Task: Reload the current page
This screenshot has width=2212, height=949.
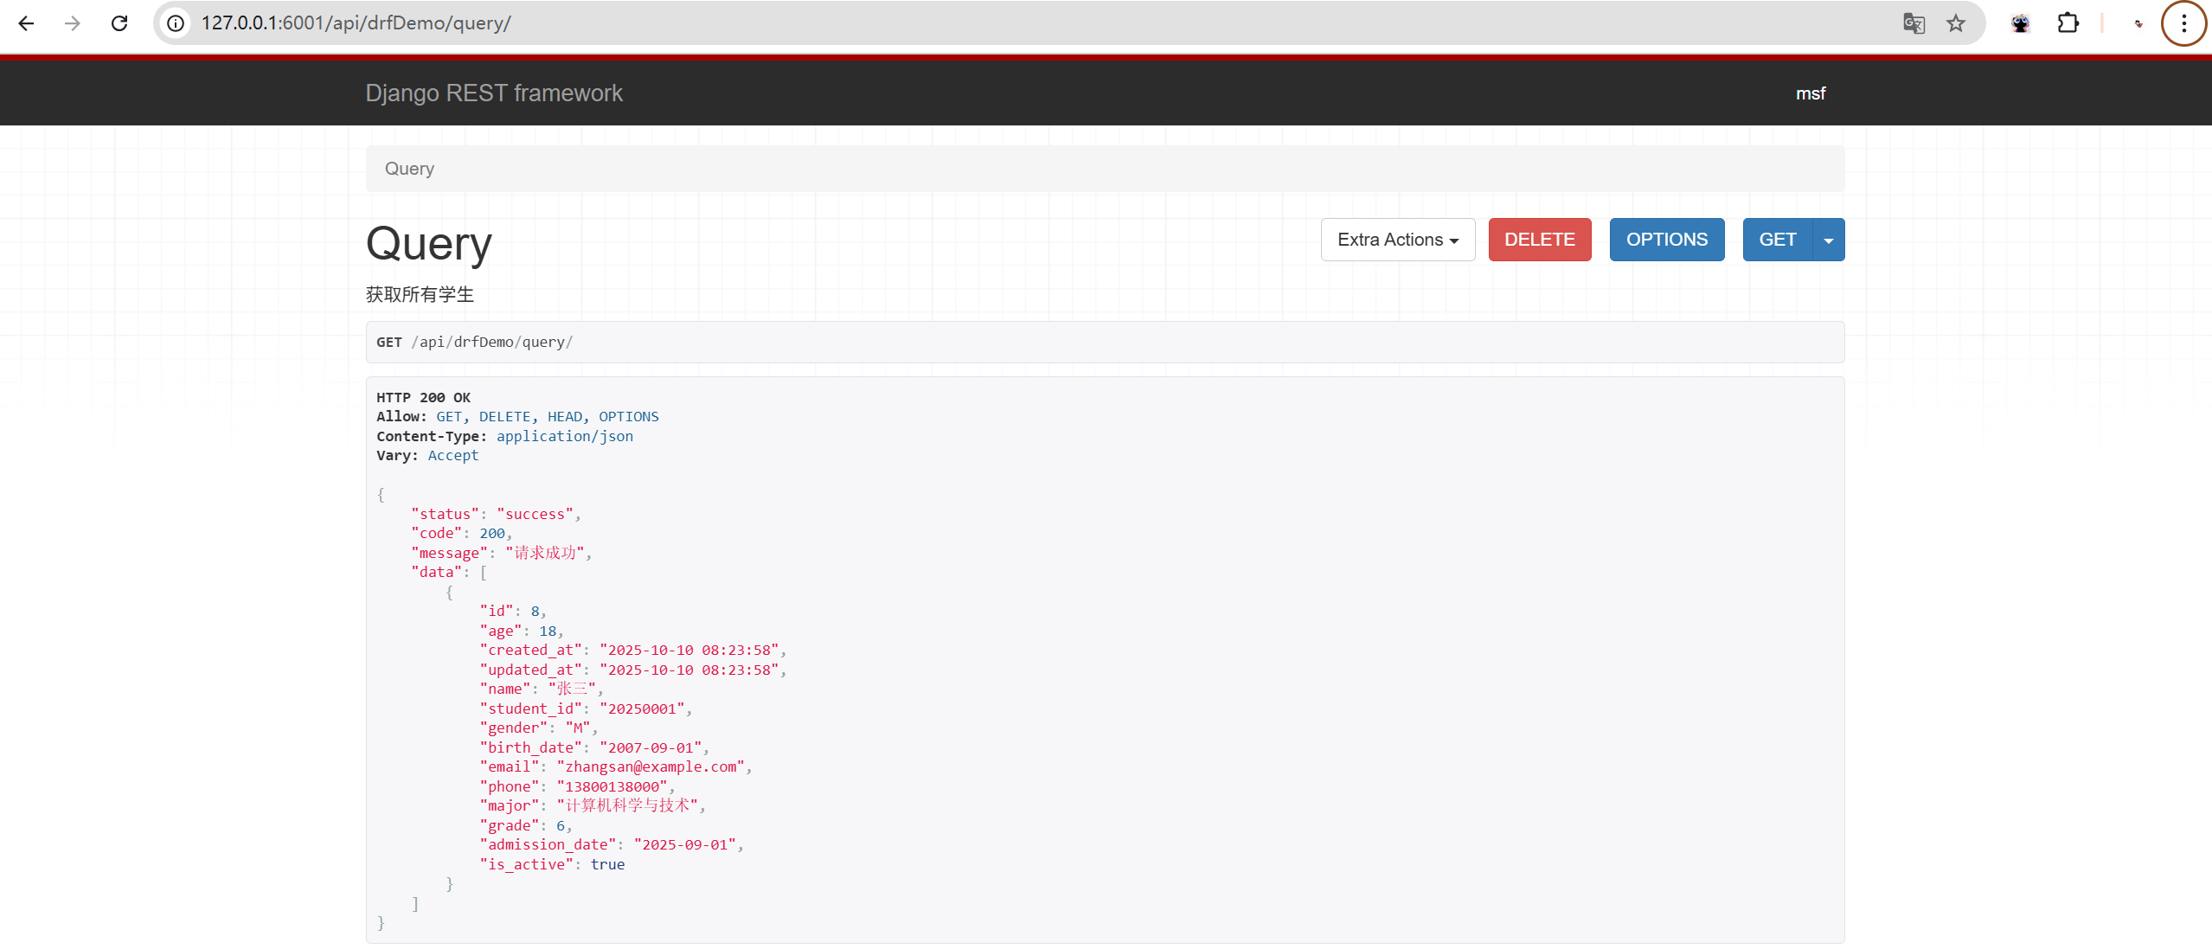Action: click(119, 23)
